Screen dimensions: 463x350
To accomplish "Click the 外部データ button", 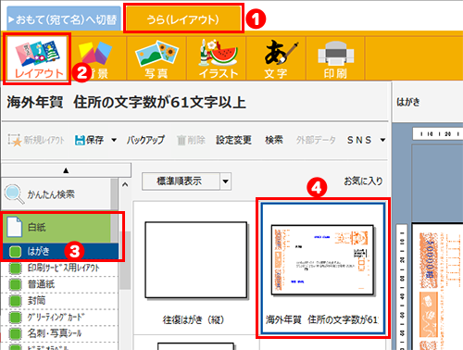I will 316,140.
